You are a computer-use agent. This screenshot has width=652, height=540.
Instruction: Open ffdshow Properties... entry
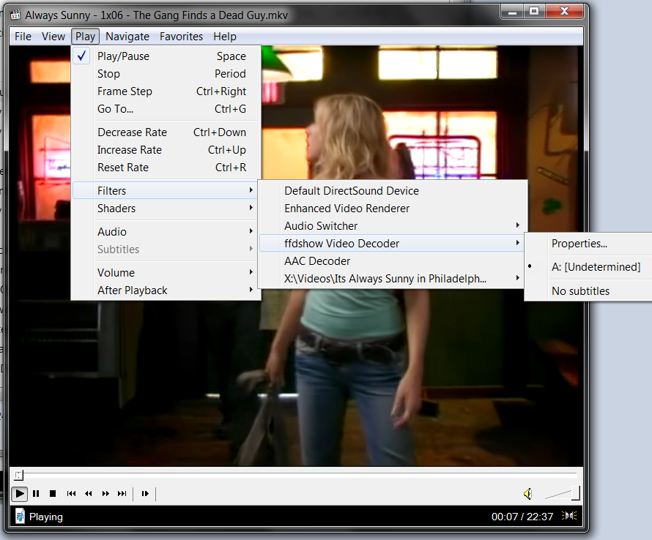(x=579, y=244)
